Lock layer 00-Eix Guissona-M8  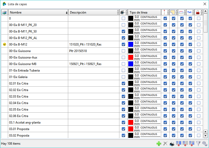click(x=199, y=64)
